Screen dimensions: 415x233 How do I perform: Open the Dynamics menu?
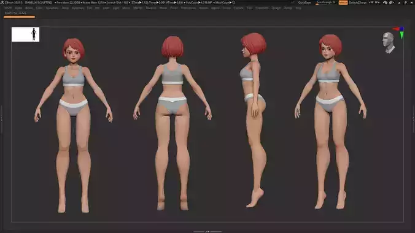[x=77, y=8]
